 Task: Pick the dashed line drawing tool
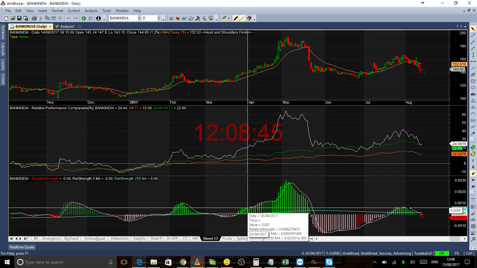[242, 18]
